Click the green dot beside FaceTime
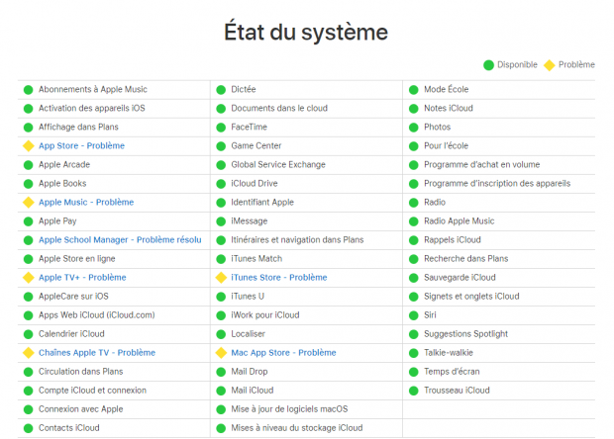Viewport: 614px width, 439px height. click(x=221, y=127)
